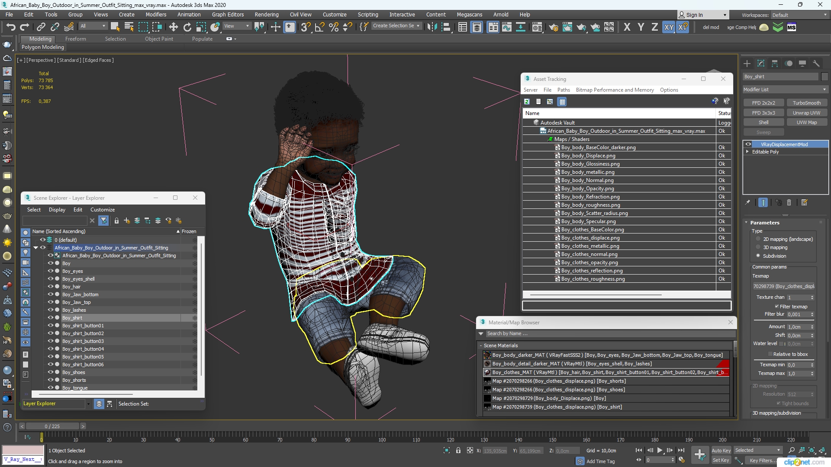The image size is (831, 467).
Task: Click the UVW Map modifier button
Action: pyautogui.click(x=806, y=122)
